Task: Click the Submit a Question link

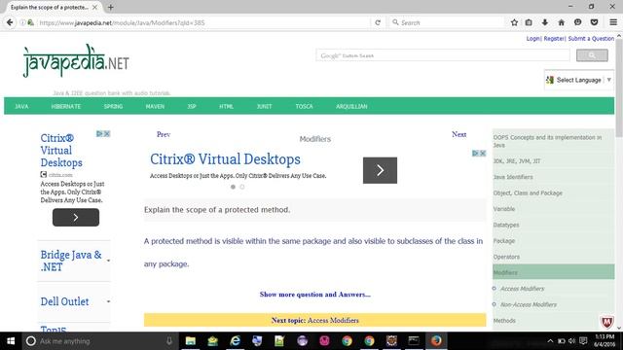Action: (x=591, y=39)
